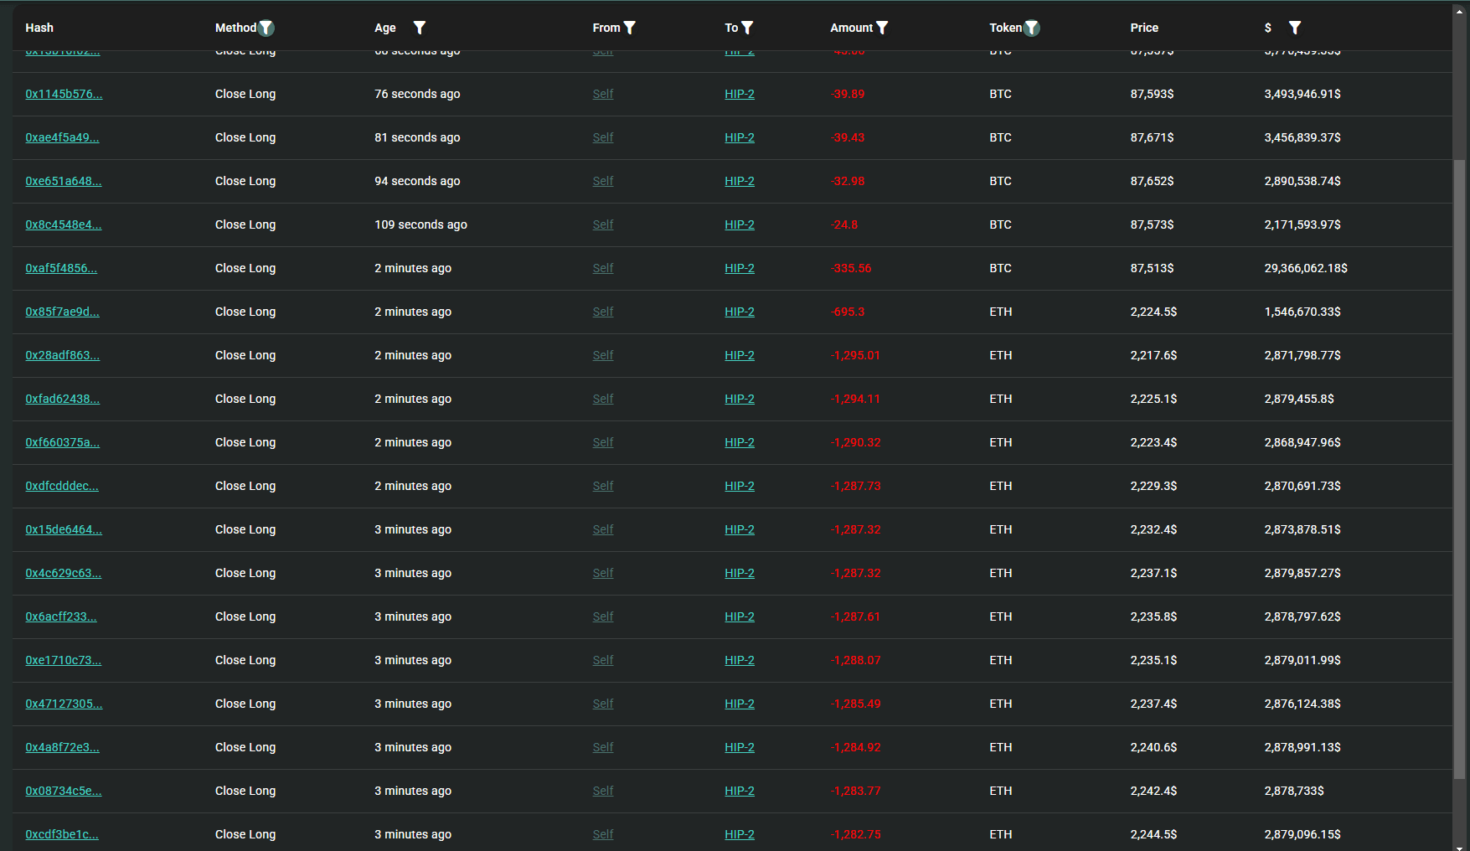This screenshot has height=851, width=1470.
Task: Open transaction hash 0xcdf3be1c...
Action: point(62,834)
